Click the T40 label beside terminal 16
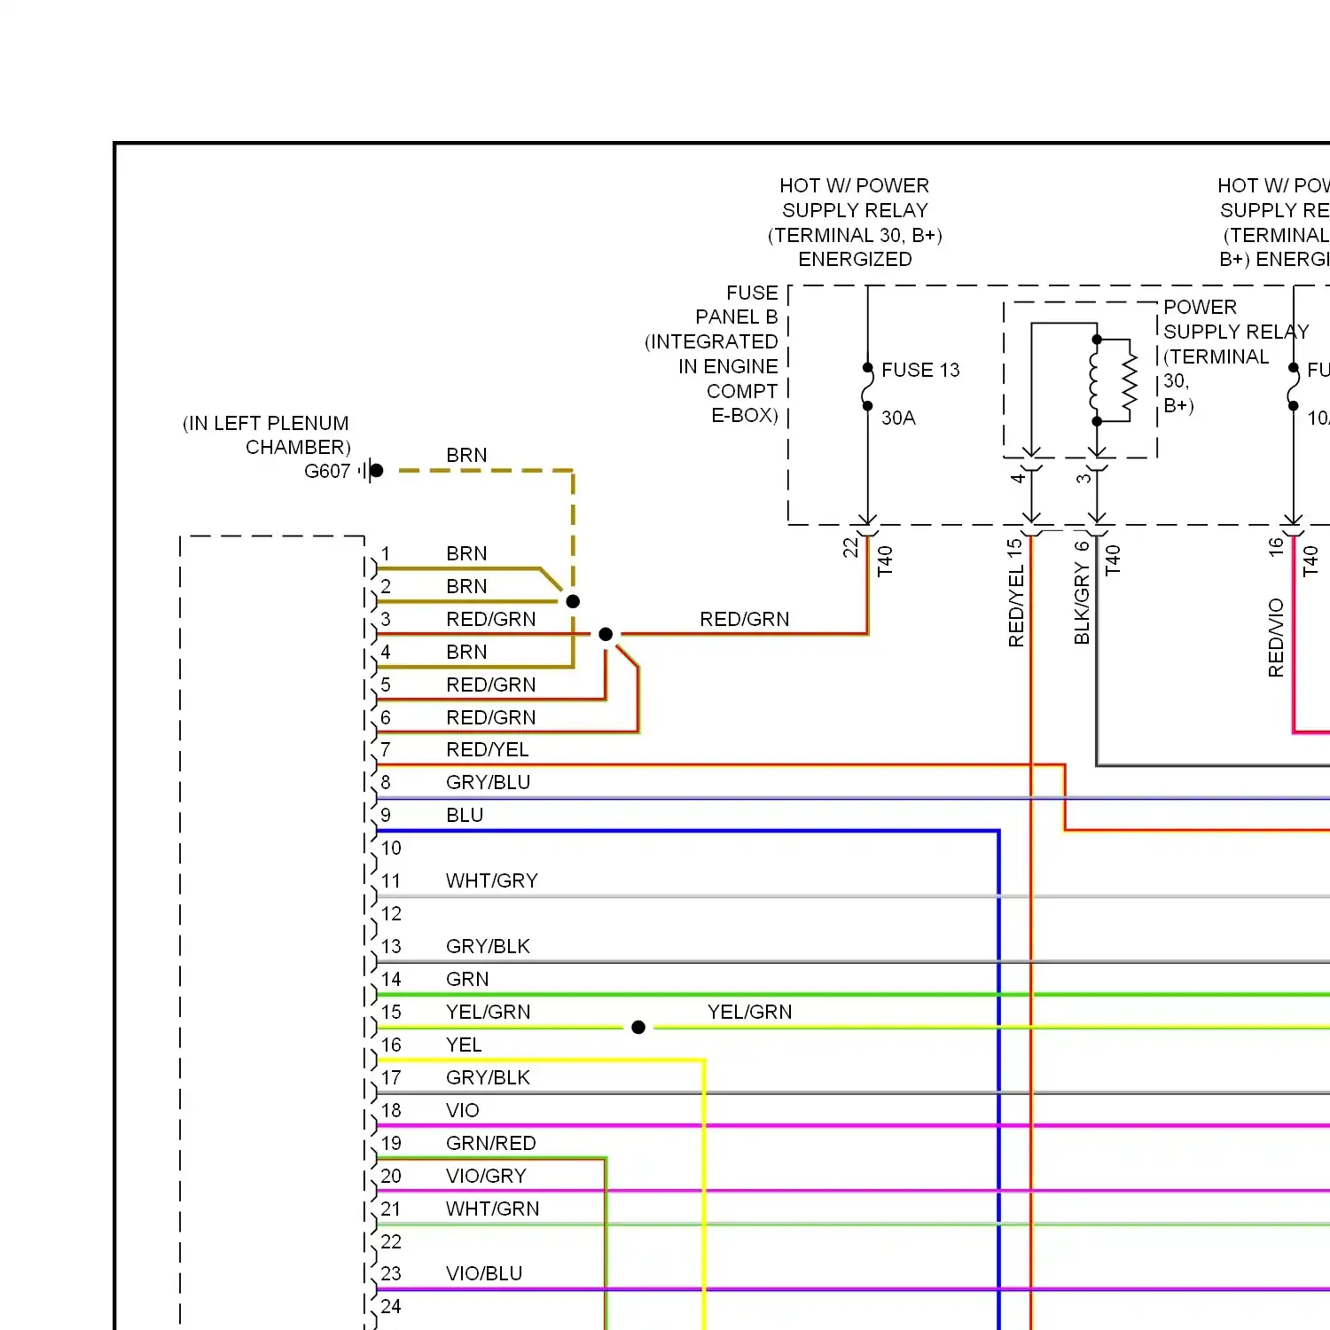This screenshot has width=1330, height=1330. pyautogui.click(x=1310, y=560)
